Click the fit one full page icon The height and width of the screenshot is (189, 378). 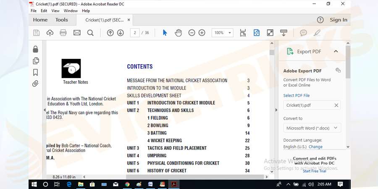(x=257, y=33)
